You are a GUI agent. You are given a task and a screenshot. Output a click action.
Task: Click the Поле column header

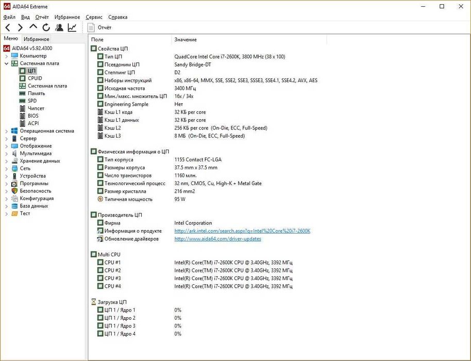click(130, 39)
